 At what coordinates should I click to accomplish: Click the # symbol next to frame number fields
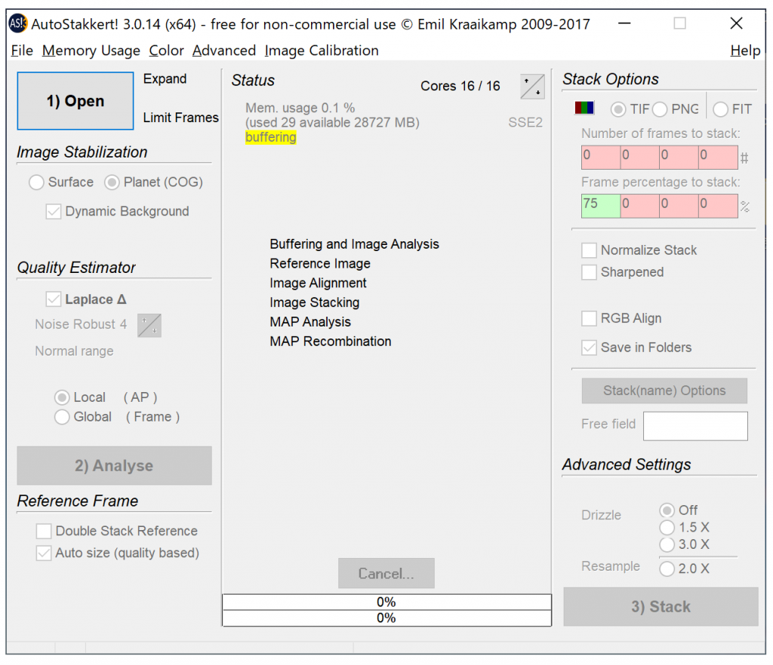pos(744,158)
